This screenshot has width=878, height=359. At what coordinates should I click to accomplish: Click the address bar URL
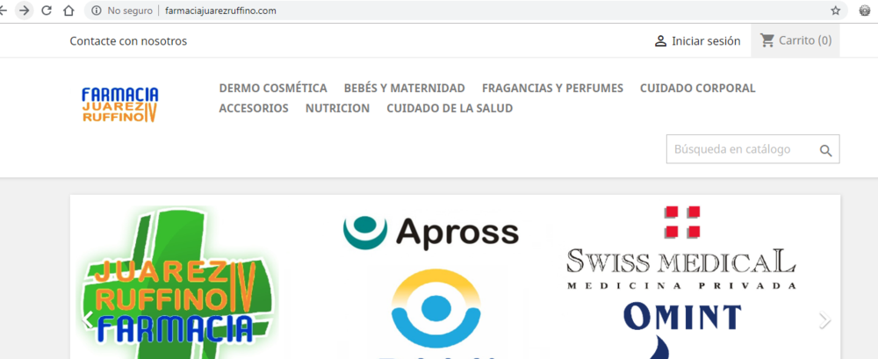click(220, 11)
